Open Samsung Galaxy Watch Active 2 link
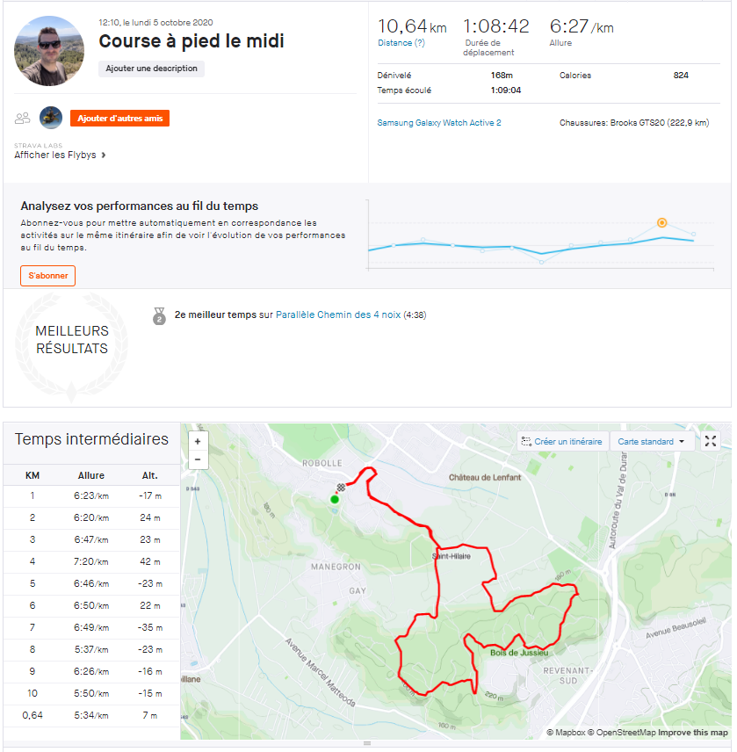Image resolution: width=737 pixels, height=752 pixels. [x=439, y=123]
